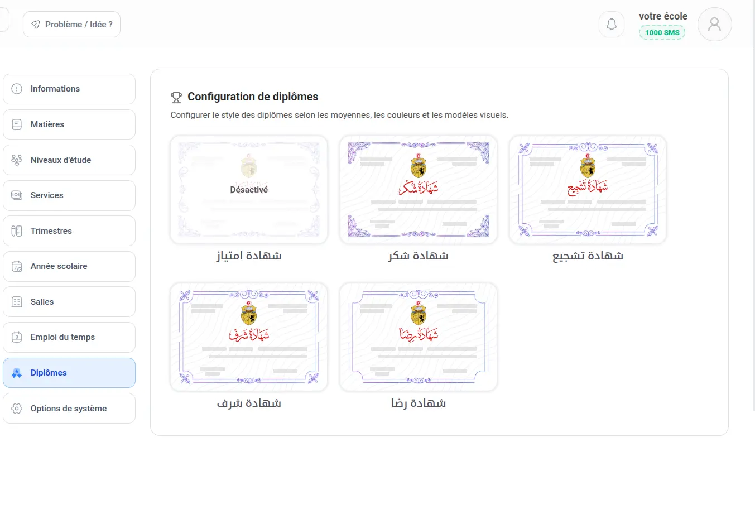
Task: Go to Année scolaire section
Action: [69, 266]
